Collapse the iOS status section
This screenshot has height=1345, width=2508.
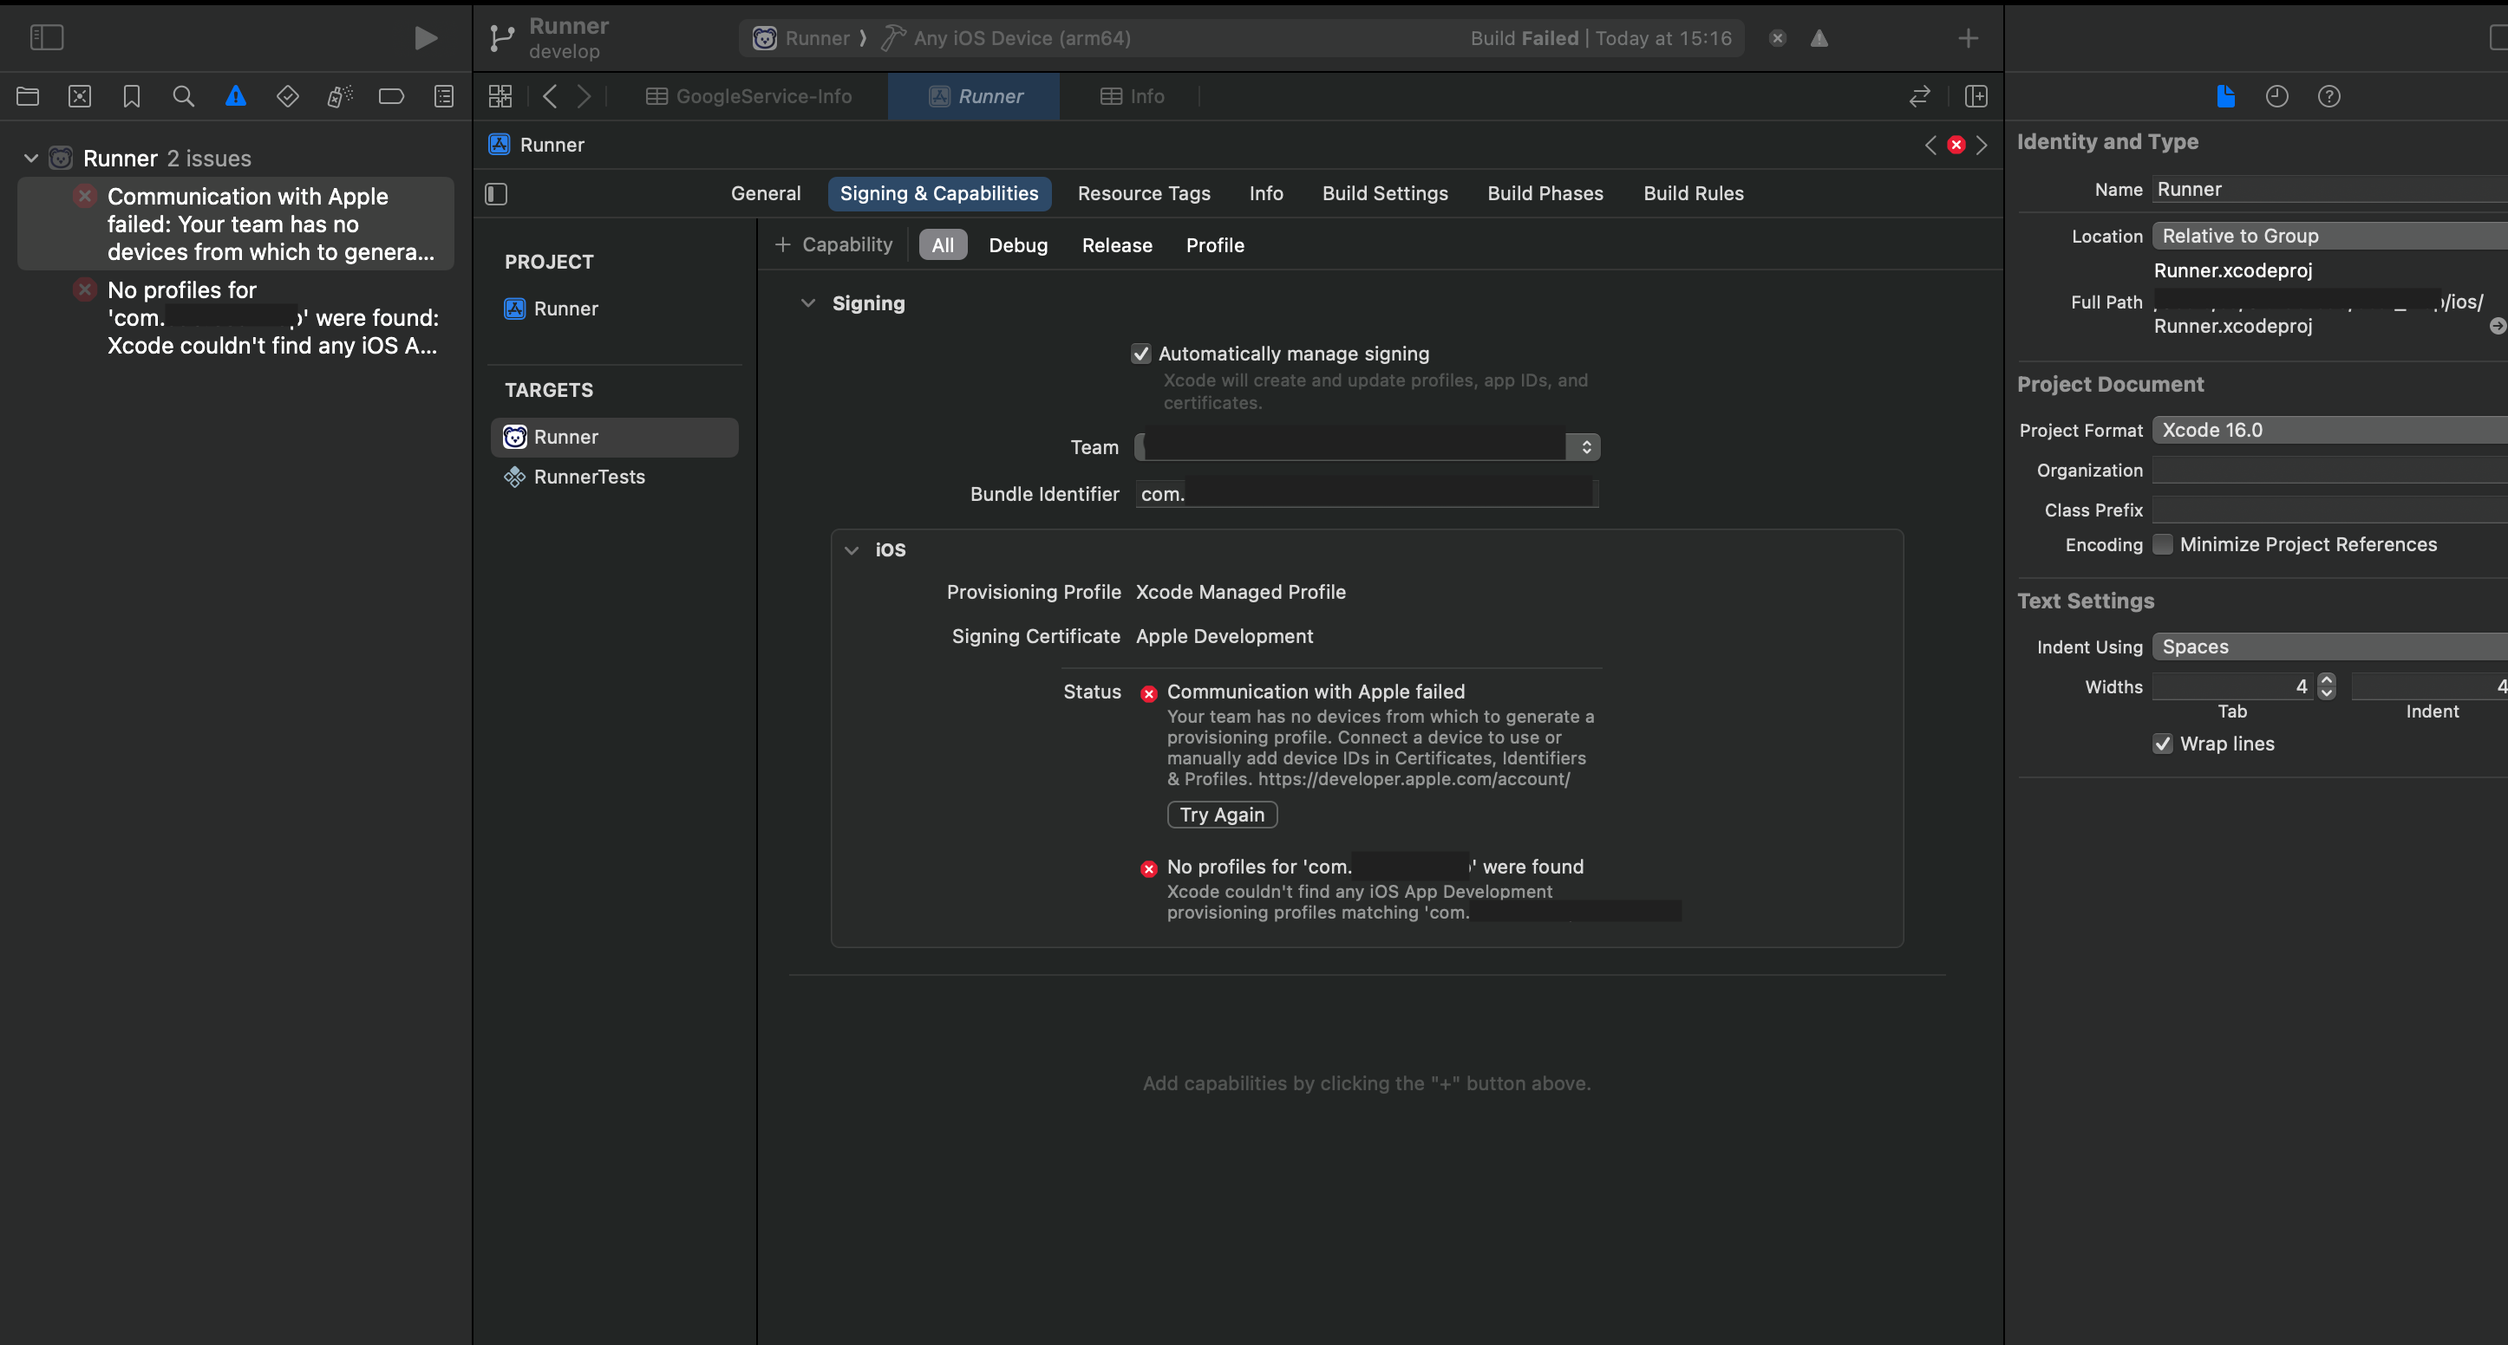(x=852, y=550)
